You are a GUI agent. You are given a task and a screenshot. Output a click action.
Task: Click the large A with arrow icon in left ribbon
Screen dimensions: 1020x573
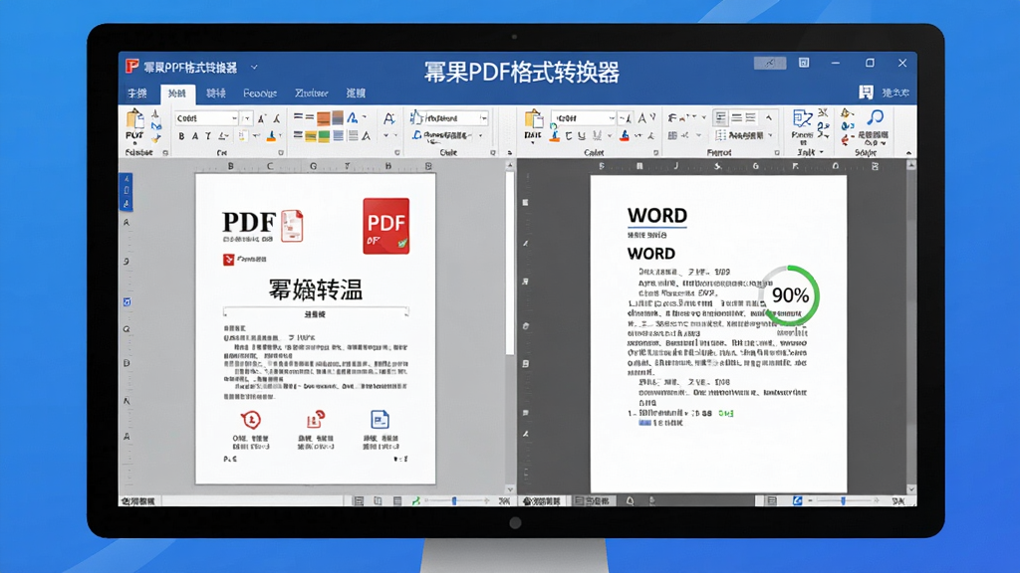pyautogui.click(x=388, y=118)
